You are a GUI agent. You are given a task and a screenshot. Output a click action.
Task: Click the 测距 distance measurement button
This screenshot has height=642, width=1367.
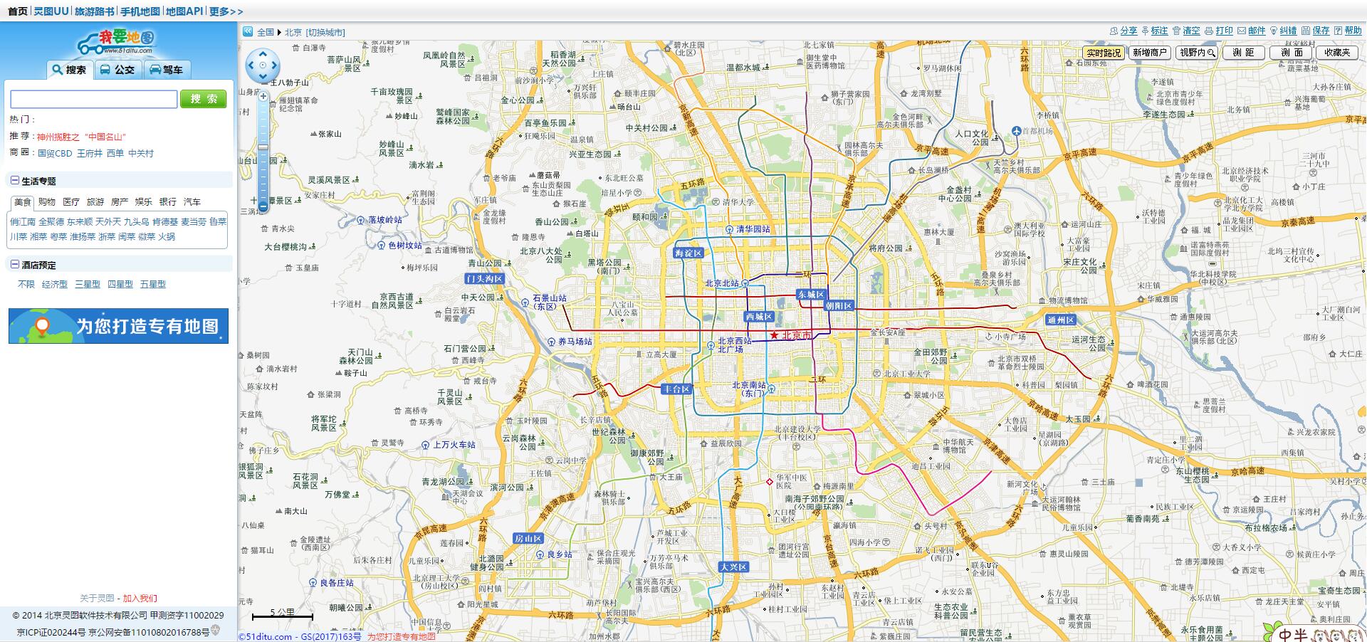(x=1242, y=53)
